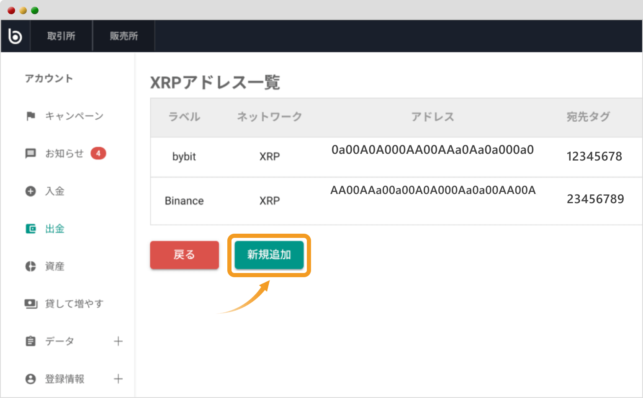Viewport: 643px width, 398px height.
Task: Select the データ clipboard icon
Action: (31, 341)
